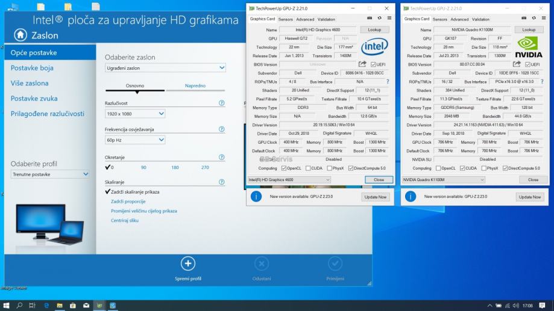The height and width of the screenshot is (311, 554).
Task: Click the Home icon beside the Zaslon title
Action: click(20, 35)
